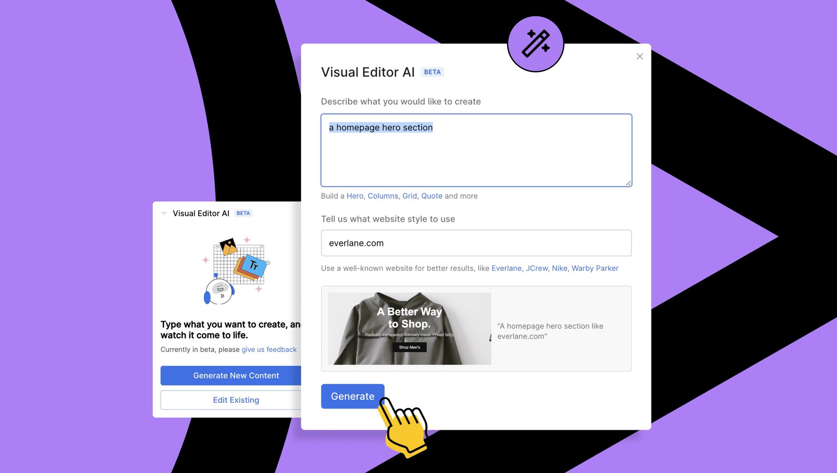Viewport: 837px width, 473px height.
Task: Choose the Hero suggestion link
Action: click(x=355, y=196)
